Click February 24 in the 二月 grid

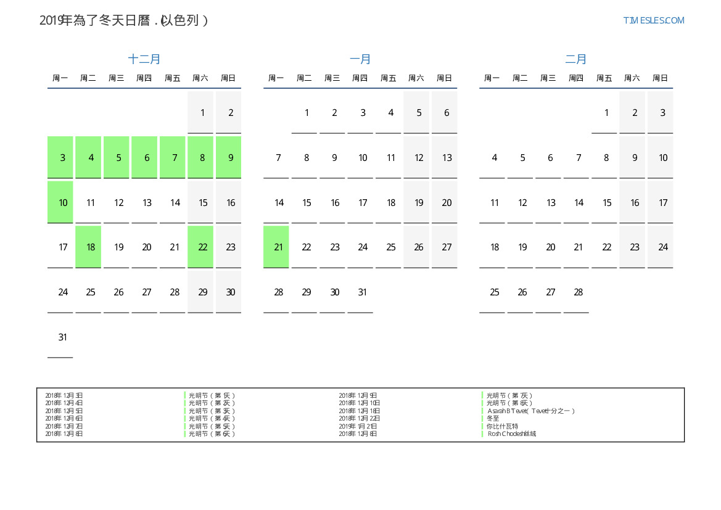[661, 247]
